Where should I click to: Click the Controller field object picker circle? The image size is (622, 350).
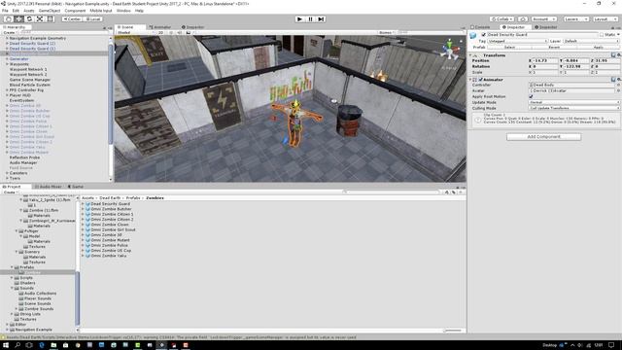click(x=618, y=85)
